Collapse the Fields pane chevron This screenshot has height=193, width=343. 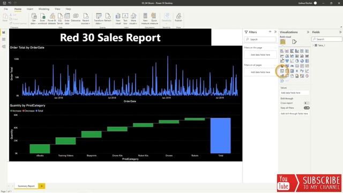tap(340, 32)
